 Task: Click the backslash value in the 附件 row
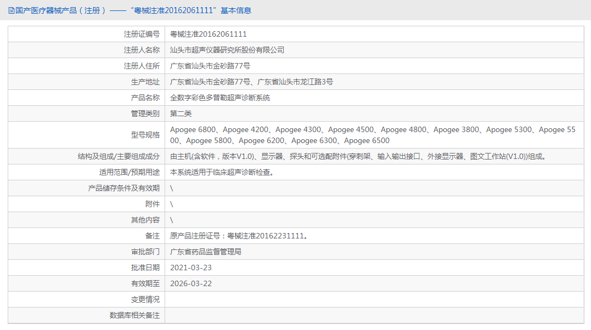pyautogui.click(x=172, y=204)
